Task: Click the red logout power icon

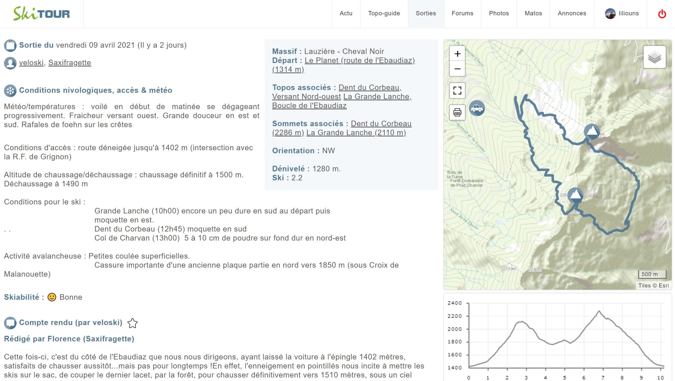Action: coord(662,14)
